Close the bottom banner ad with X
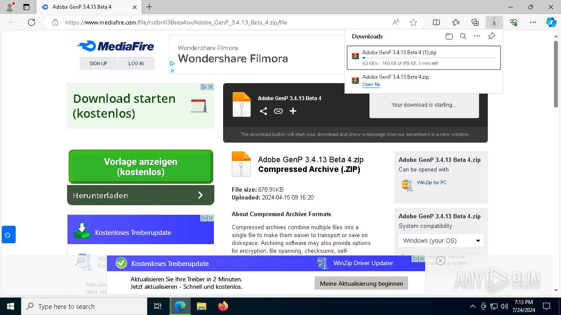Screen dimensions: 561x315 pos(422,259)
